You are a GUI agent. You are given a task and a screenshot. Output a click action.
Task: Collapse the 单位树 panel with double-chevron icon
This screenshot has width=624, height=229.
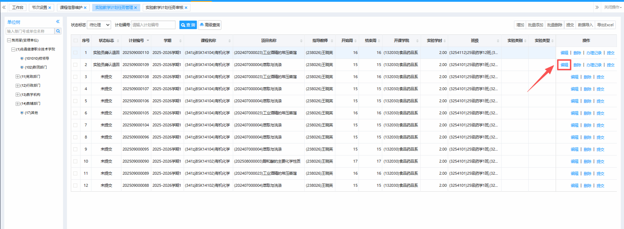[x=58, y=22]
